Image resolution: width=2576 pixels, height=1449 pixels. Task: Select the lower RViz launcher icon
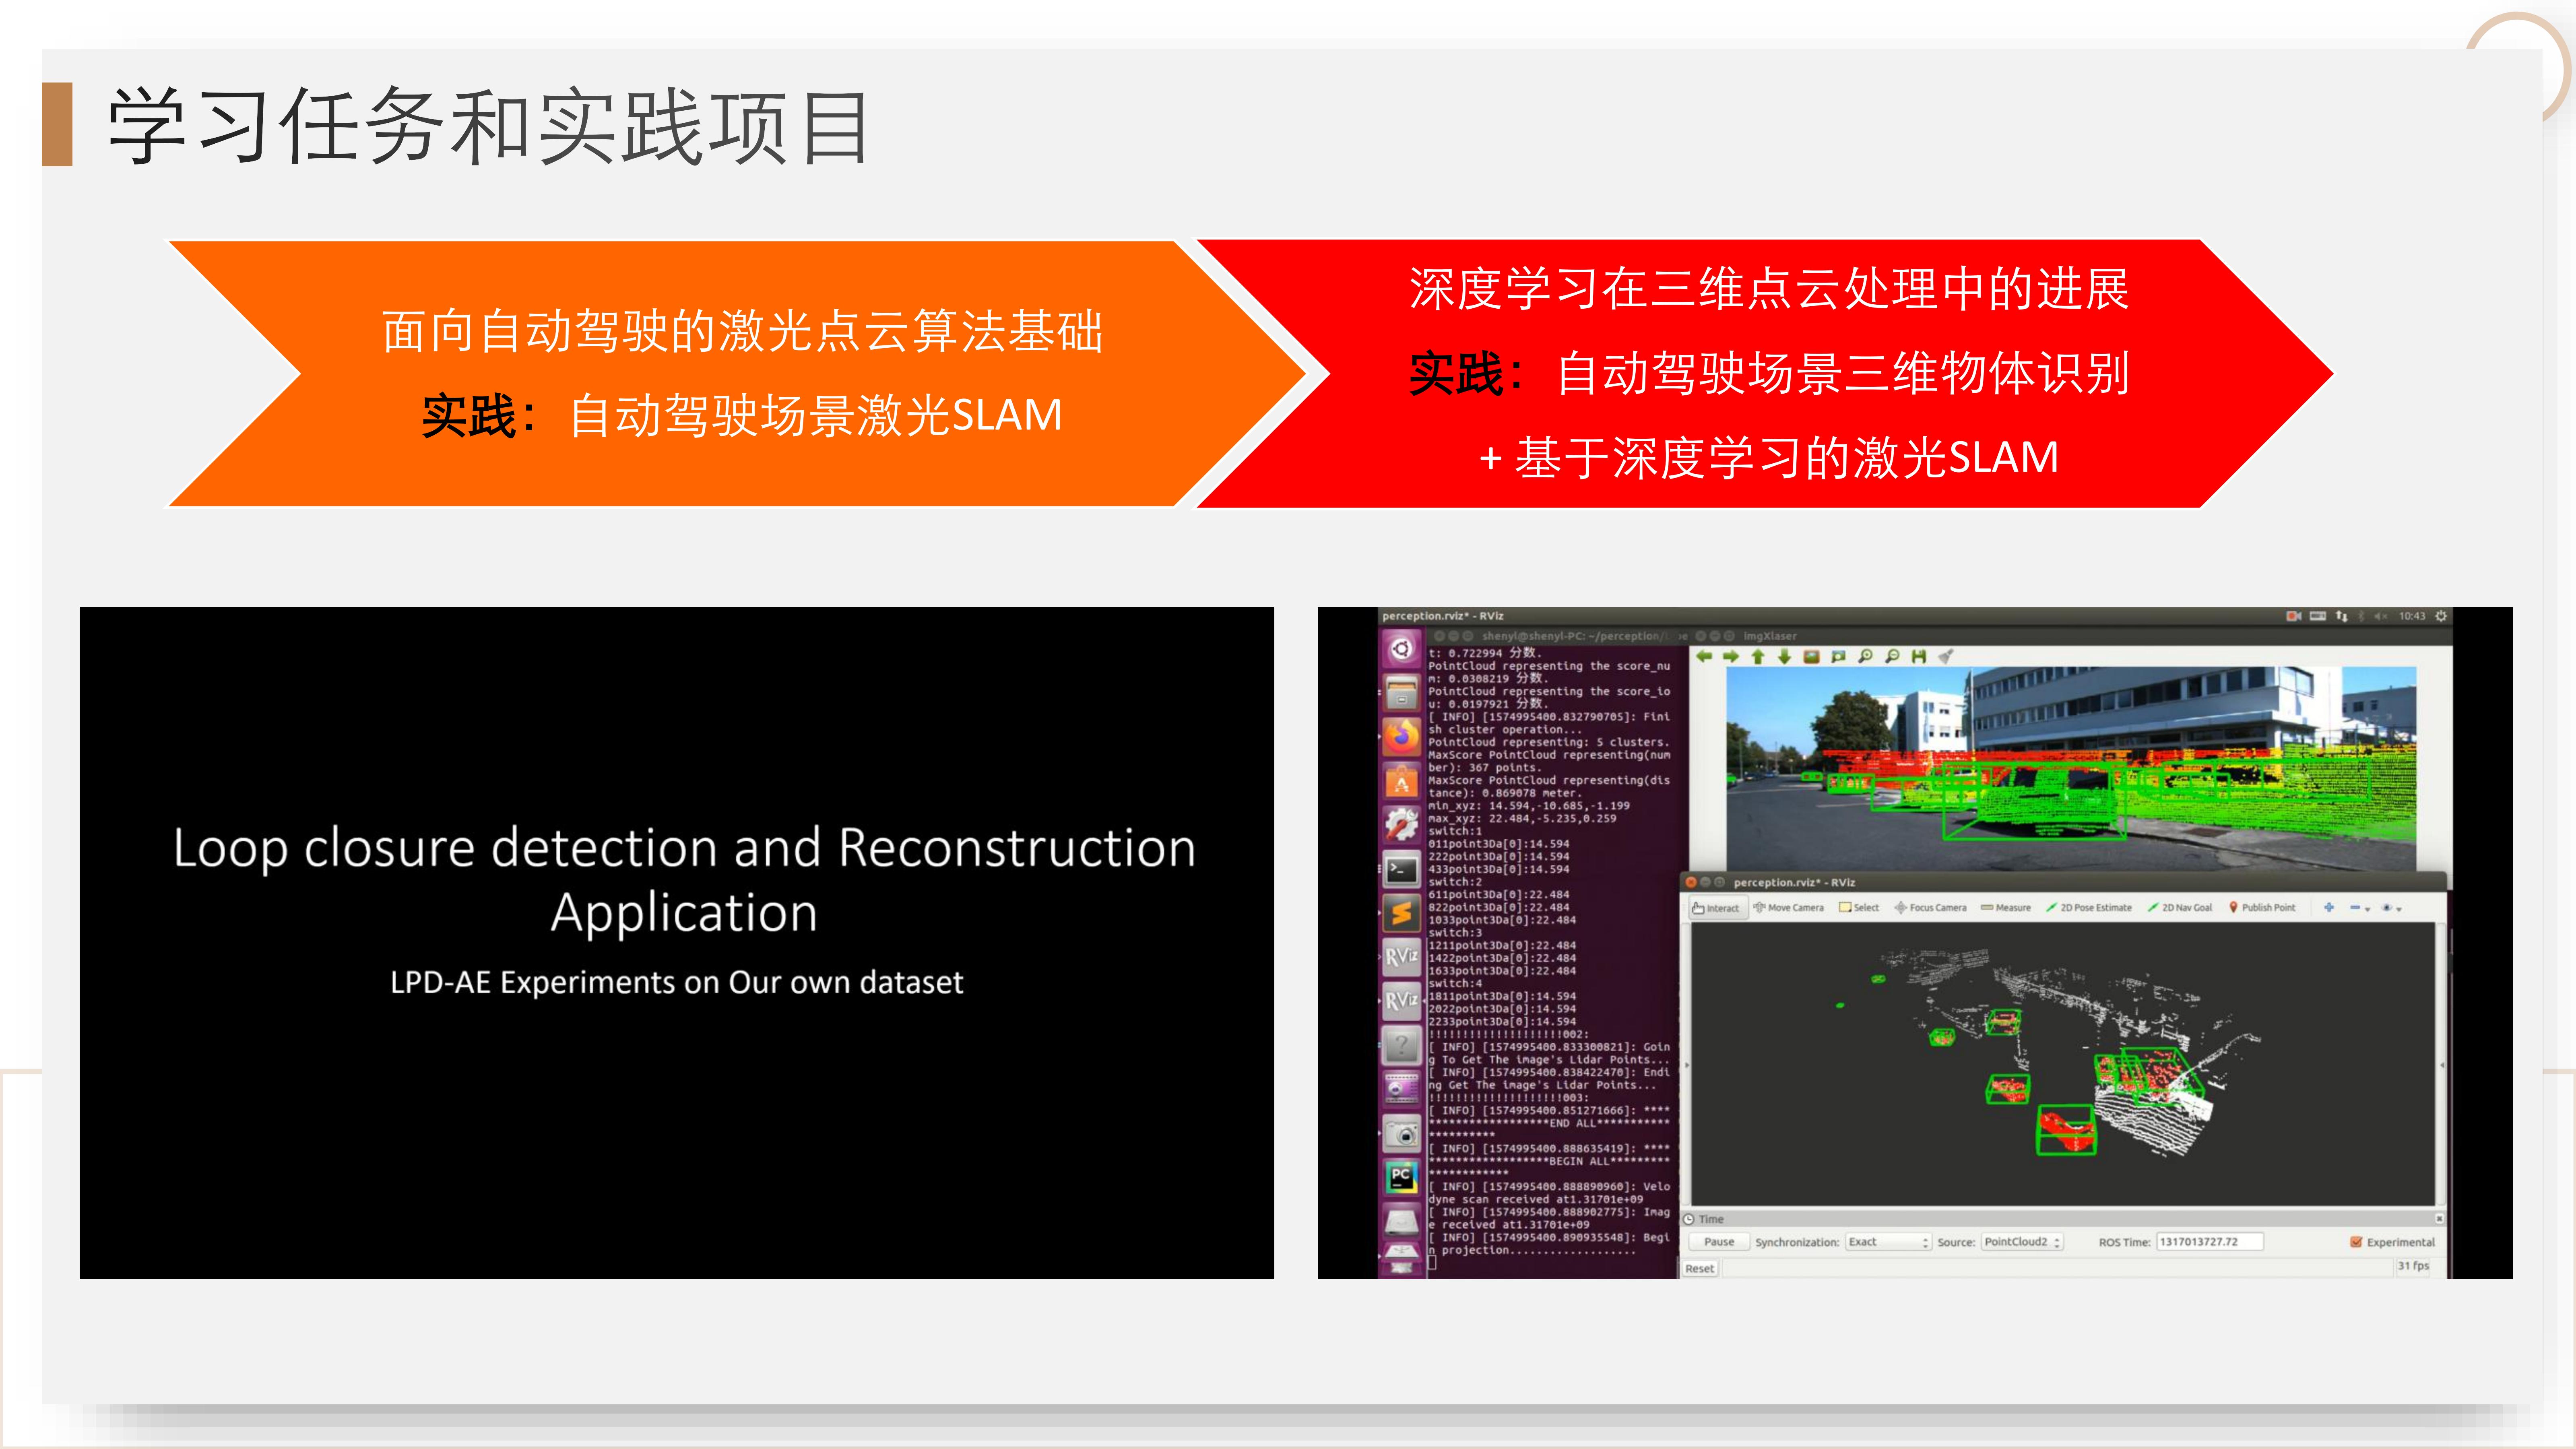1401,1001
